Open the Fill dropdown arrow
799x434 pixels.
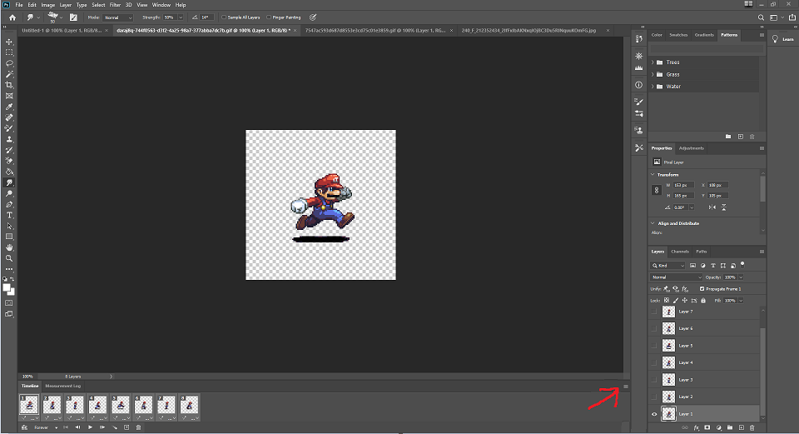tap(741, 301)
